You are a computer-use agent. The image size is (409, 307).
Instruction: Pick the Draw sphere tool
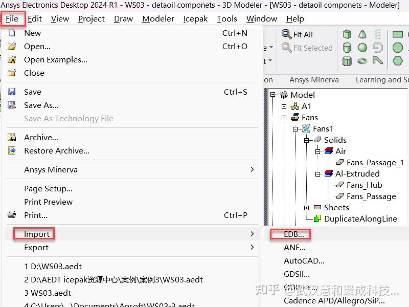point(362,48)
